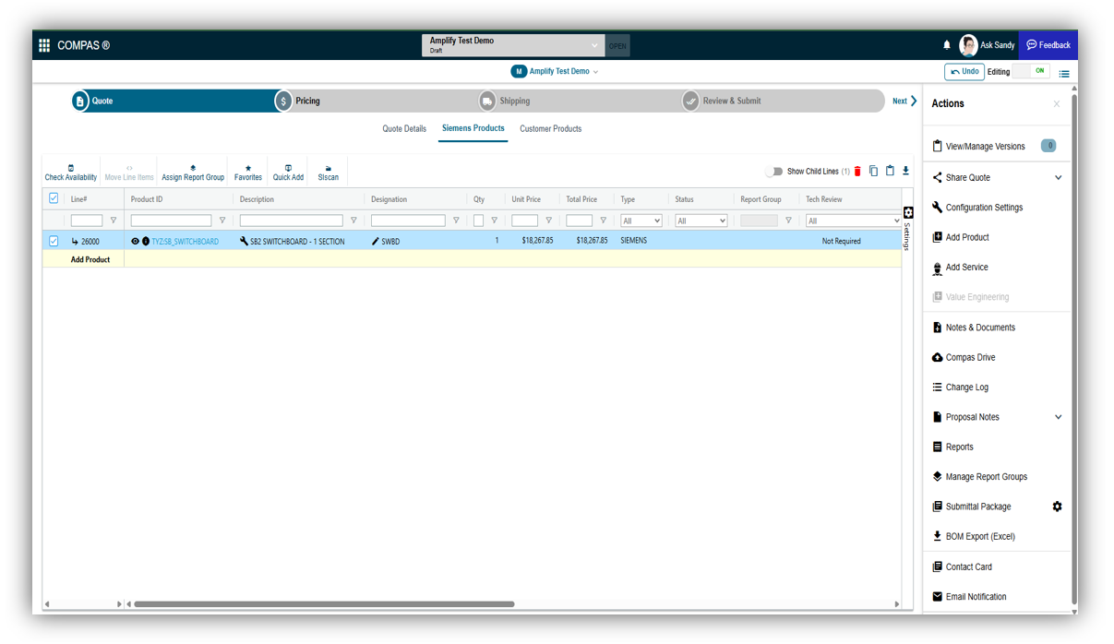Screen dimensions: 1114x644
Task: Toggle the list view icon beside Editing
Action: tap(1064, 73)
